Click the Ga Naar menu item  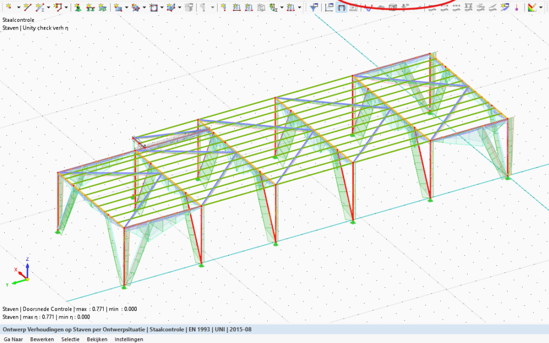pyautogui.click(x=14, y=339)
